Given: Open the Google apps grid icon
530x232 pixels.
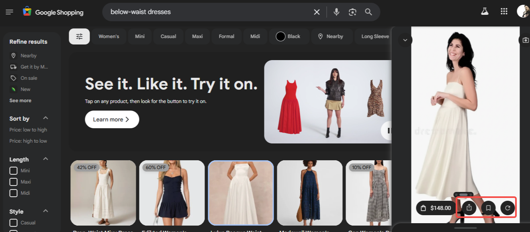Looking at the screenshot, I should 504,12.
